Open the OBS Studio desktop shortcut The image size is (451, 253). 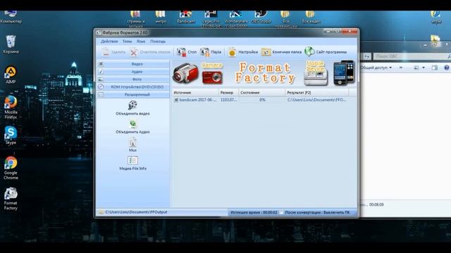261,17
